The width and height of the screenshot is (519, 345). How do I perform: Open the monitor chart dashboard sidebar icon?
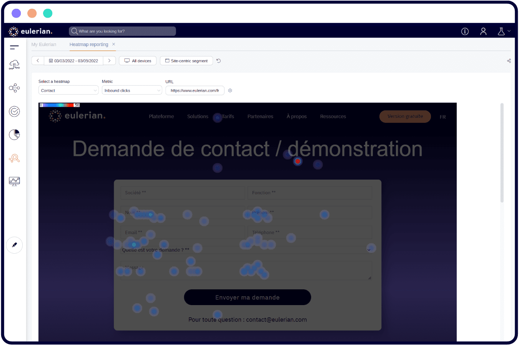(x=14, y=181)
